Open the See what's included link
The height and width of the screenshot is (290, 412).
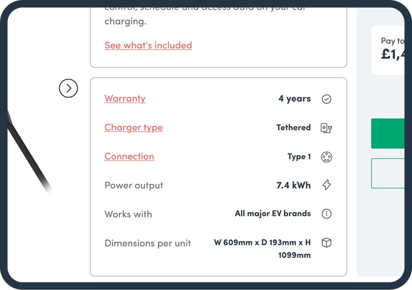click(x=148, y=45)
